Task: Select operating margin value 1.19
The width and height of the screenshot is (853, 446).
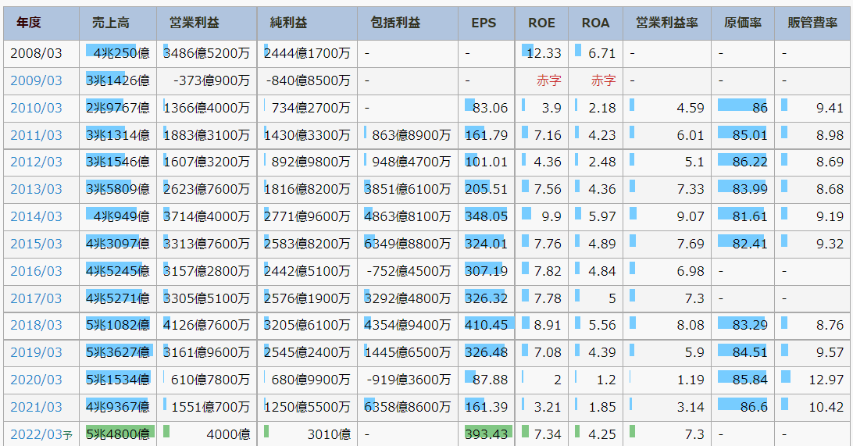Action: coord(691,380)
